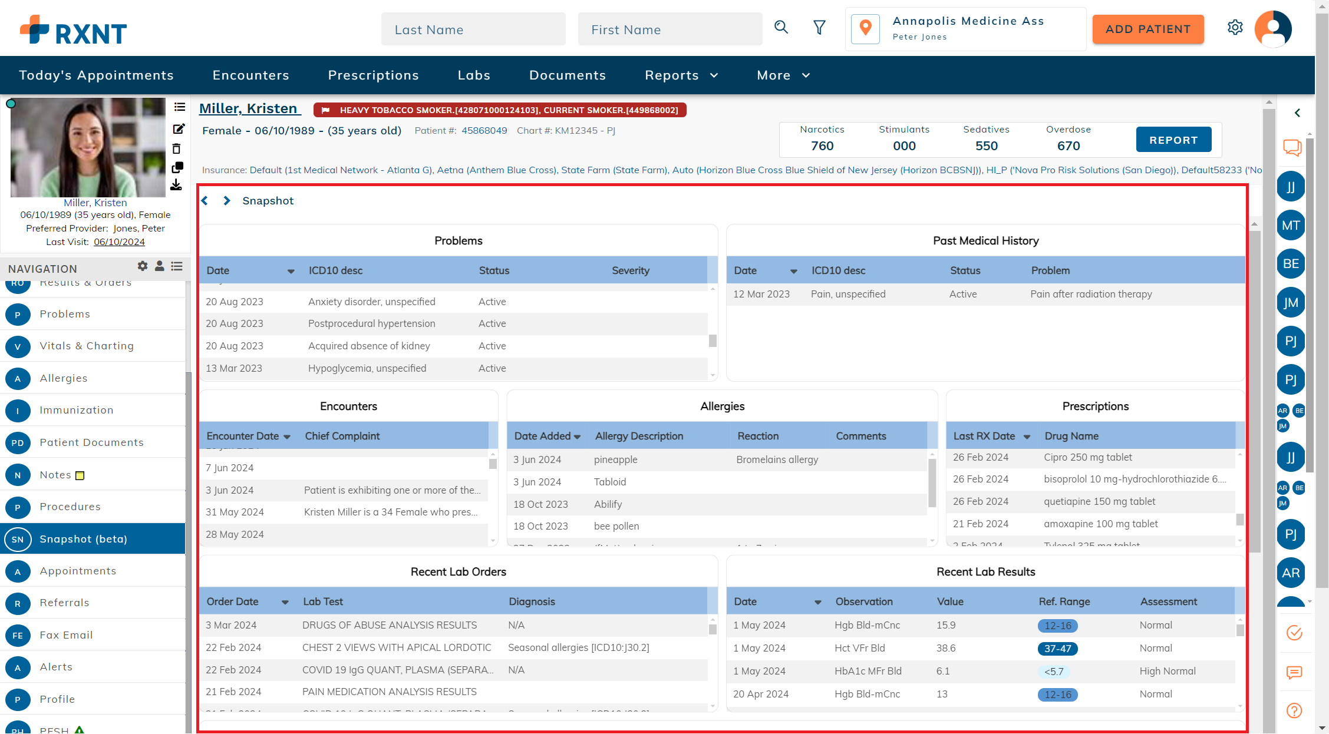
Task: Sort Problems by Date column arrow
Action: point(291,271)
